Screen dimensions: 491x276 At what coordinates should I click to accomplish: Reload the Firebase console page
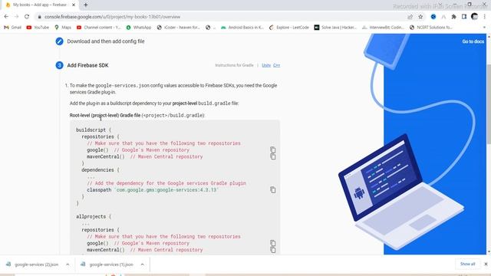[x=27, y=17]
